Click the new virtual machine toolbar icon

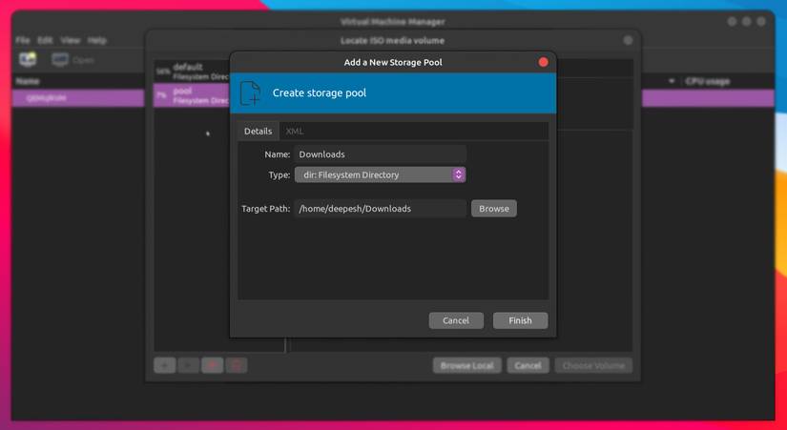pos(28,60)
